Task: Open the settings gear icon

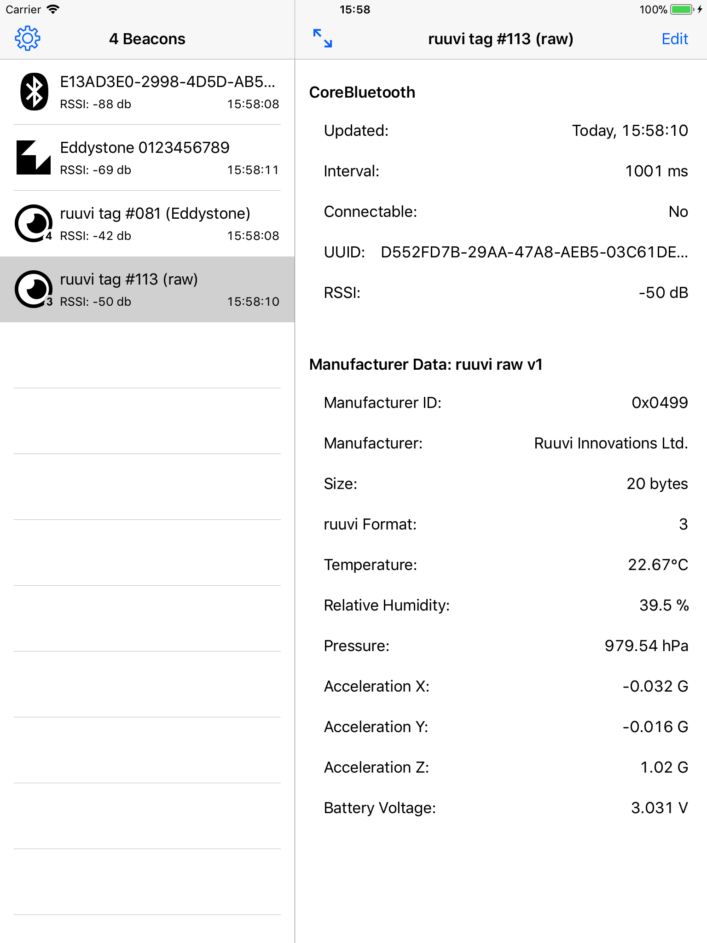Action: [x=28, y=38]
